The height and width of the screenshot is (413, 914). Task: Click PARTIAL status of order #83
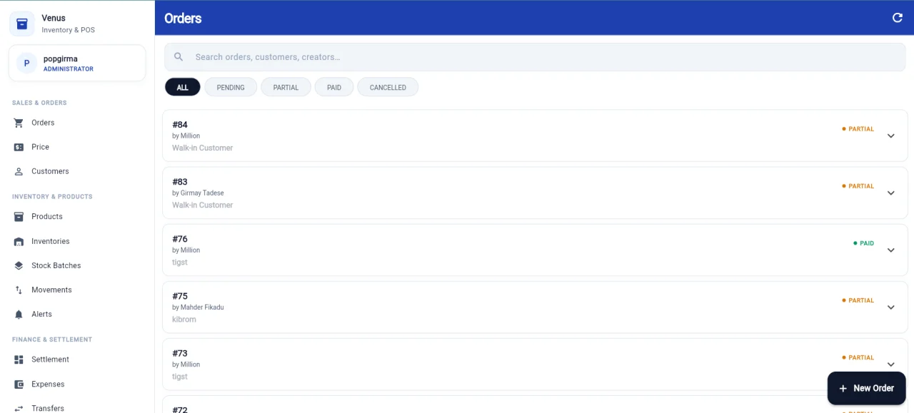coord(858,186)
